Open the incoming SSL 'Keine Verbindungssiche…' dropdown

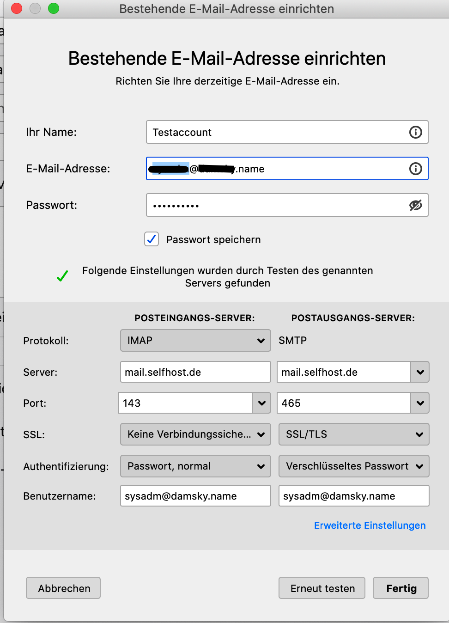click(195, 434)
